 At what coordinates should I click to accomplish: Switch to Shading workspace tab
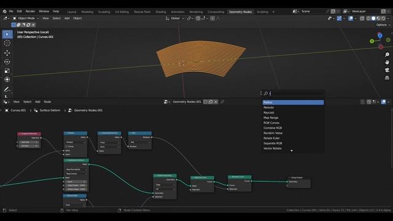[x=161, y=12]
